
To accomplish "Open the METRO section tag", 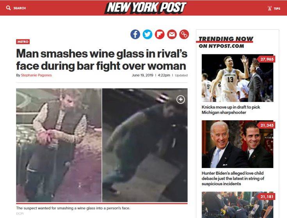I will click(23, 41).
